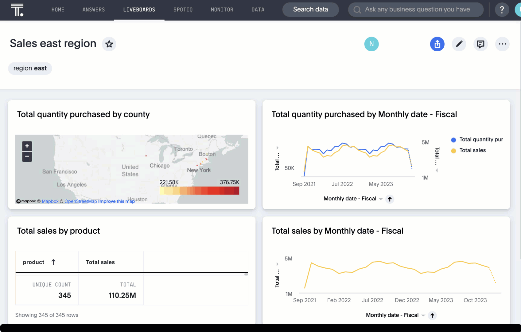This screenshot has width=521, height=332.
Task: Open the more options ellipsis menu
Action: pos(502,44)
